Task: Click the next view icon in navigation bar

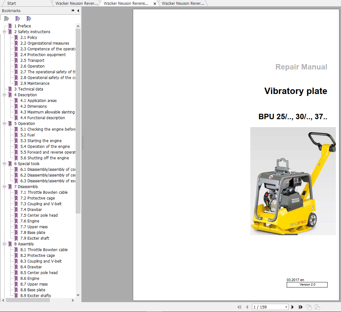Action: coord(317,307)
